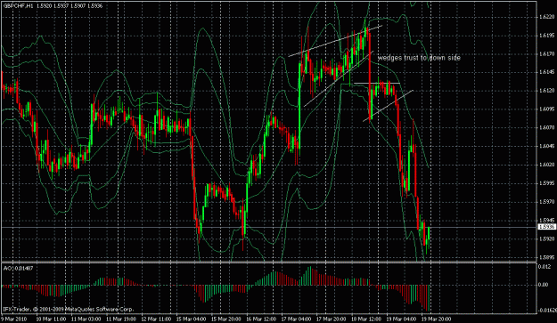This screenshot has height=323, width=557.
Task: Click the '11 Mar 19:00' time label
Action: [x=121, y=319]
